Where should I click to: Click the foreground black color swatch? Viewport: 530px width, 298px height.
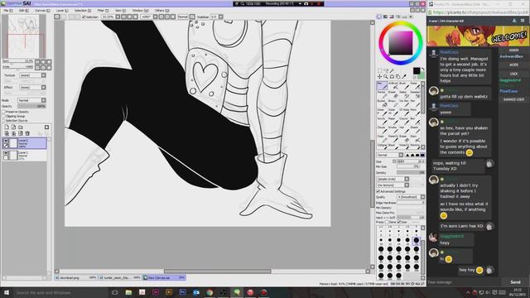417,70
